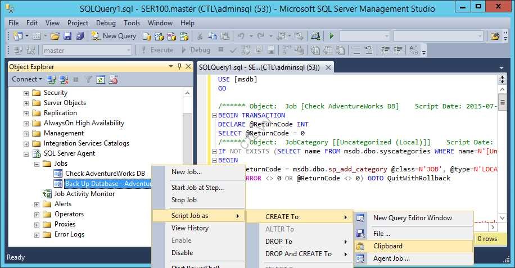515x268 pixels.
Task: Click the green Start Debugging arrow
Action: [332, 36]
